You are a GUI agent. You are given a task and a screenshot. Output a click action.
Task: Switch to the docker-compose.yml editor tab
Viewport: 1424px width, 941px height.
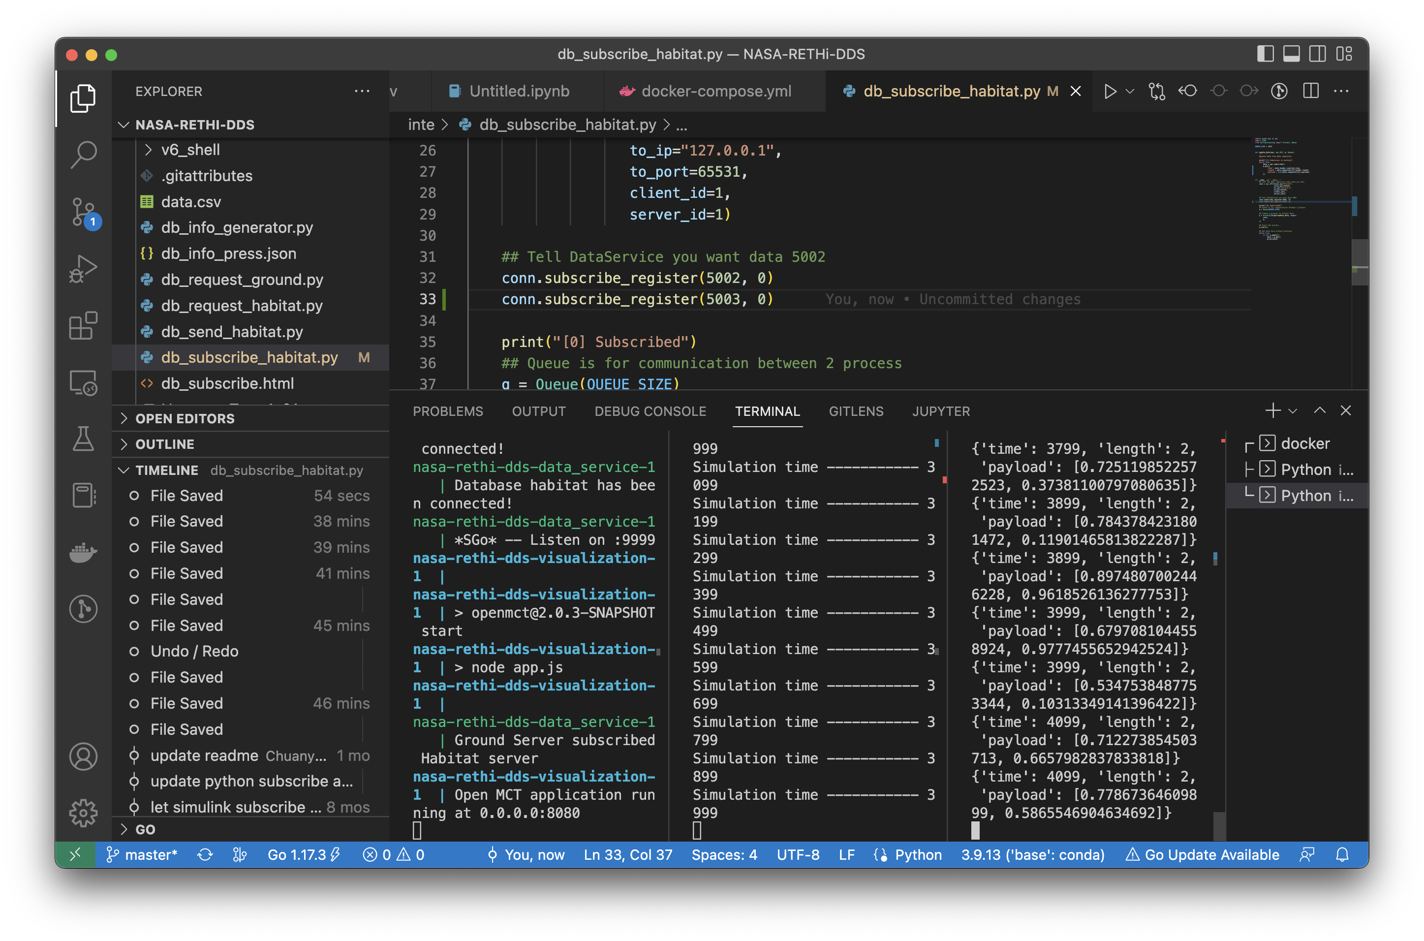[715, 91]
